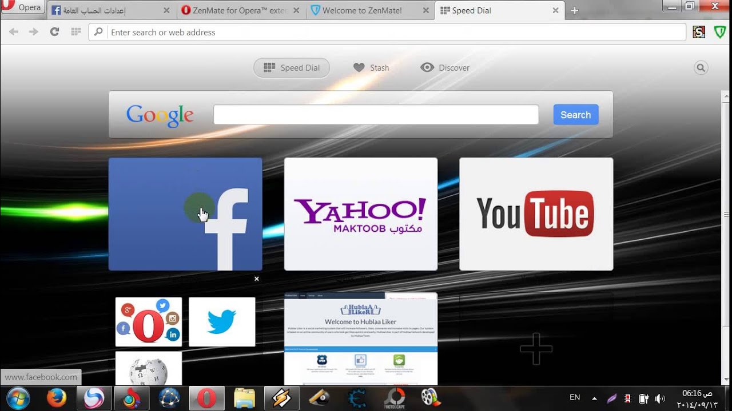Screen dimensions: 732x411
Task: Open the purple swirl browser taskbar icon
Action: pyautogui.click(x=94, y=397)
